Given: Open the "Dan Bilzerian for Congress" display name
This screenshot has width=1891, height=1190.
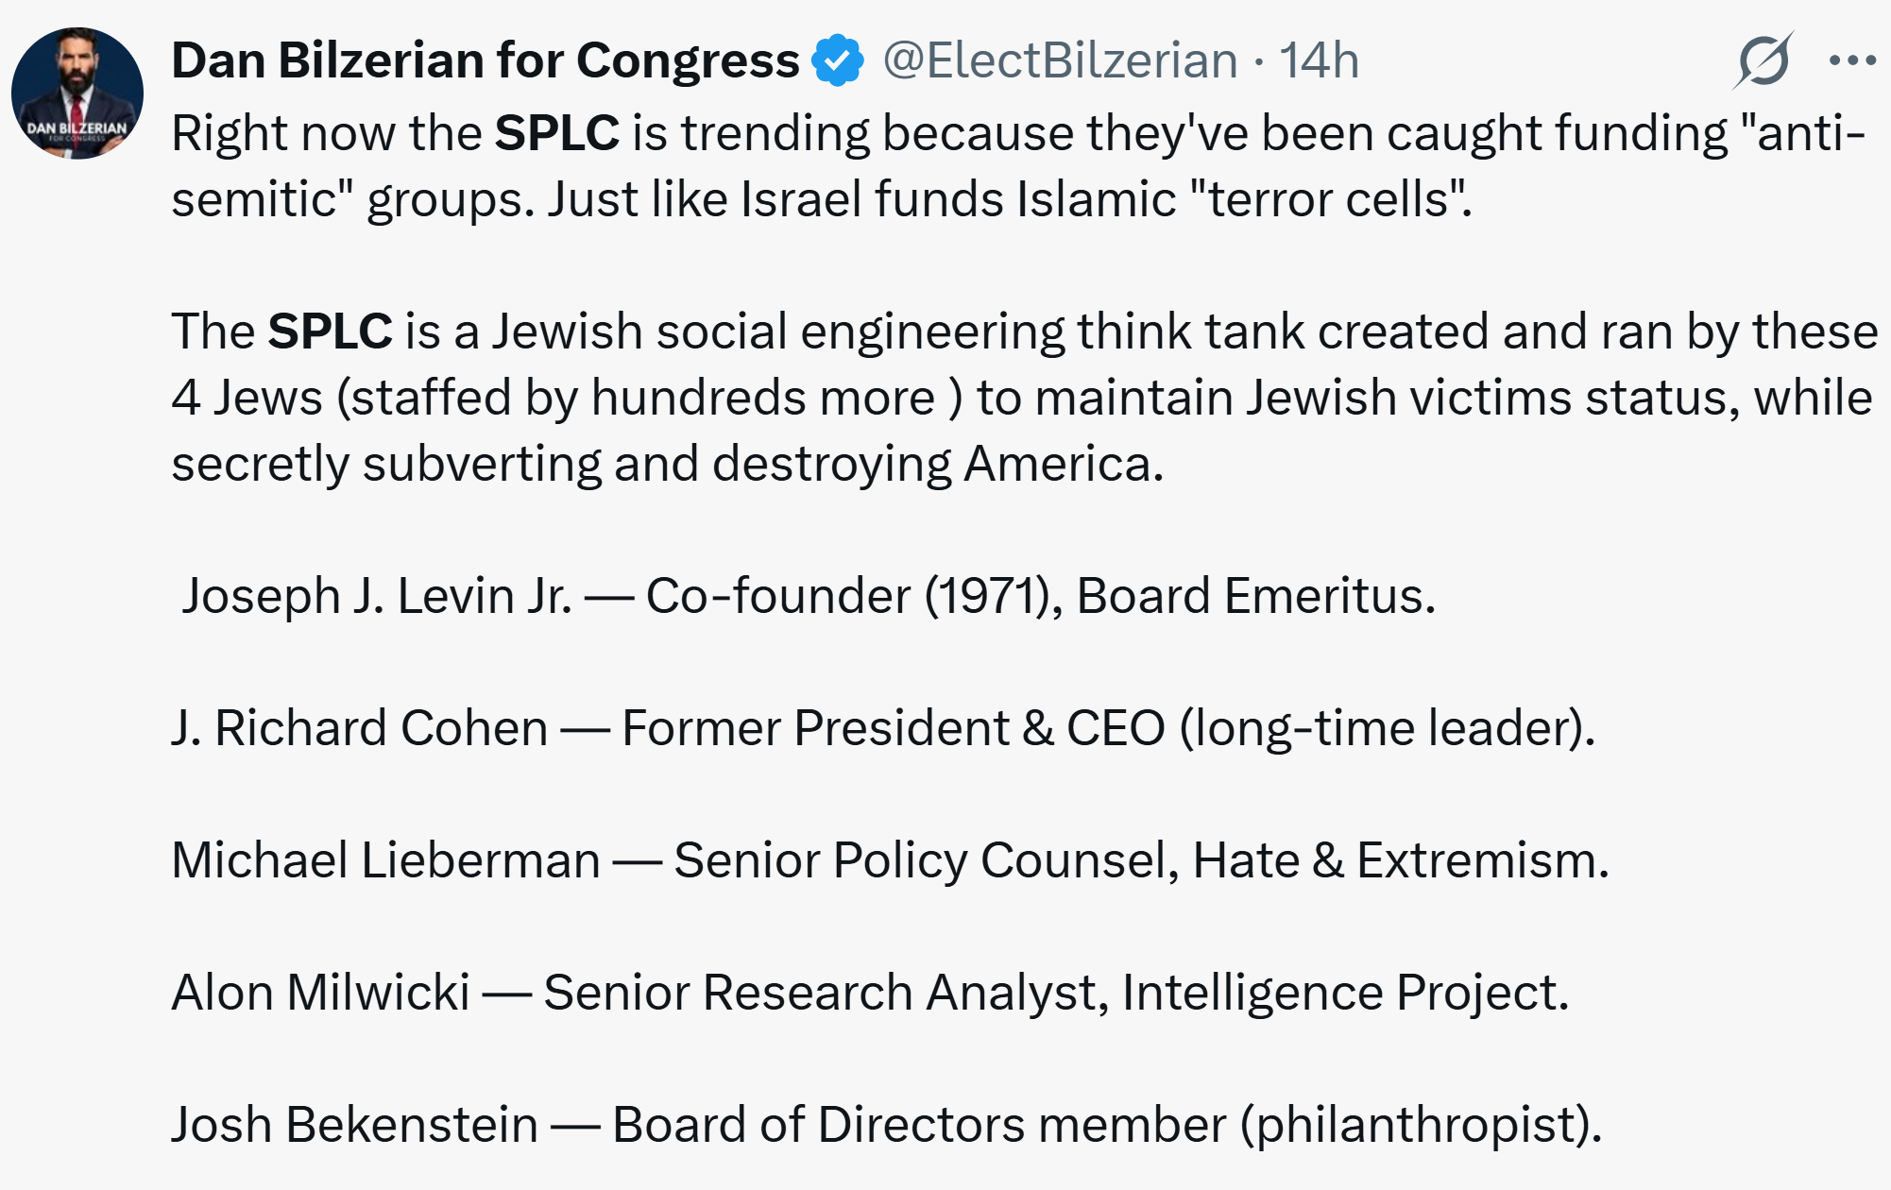Looking at the screenshot, I should click(486, 60).
